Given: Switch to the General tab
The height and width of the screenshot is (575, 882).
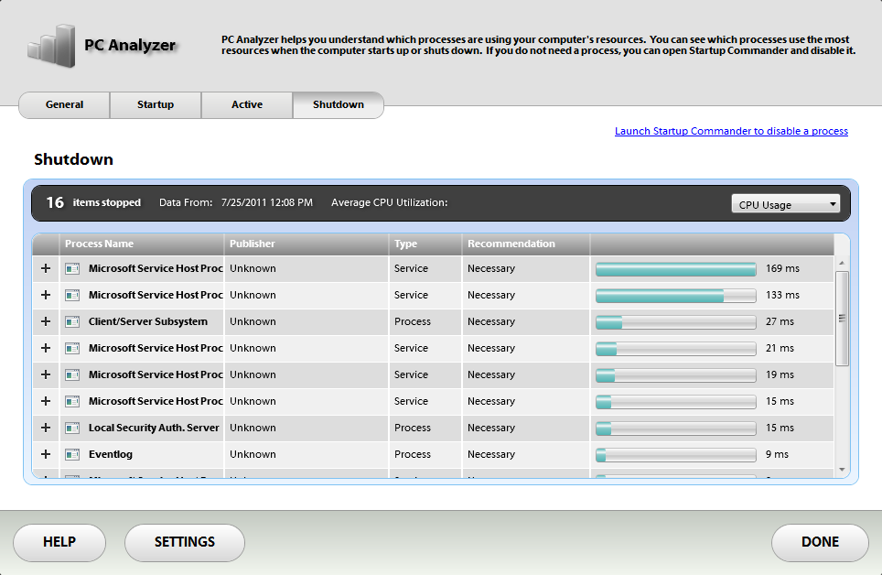Looking at the screenshot, I should [65, 104].
